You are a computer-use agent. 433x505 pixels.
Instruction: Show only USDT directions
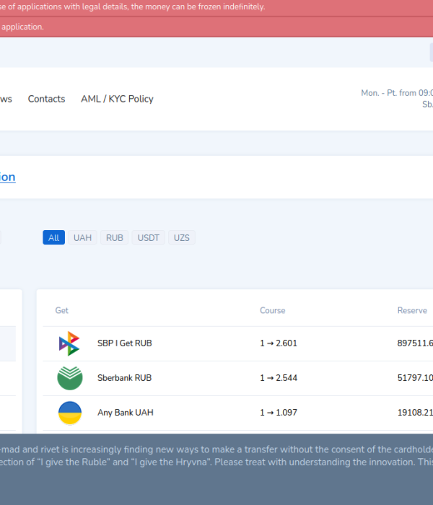149,237
